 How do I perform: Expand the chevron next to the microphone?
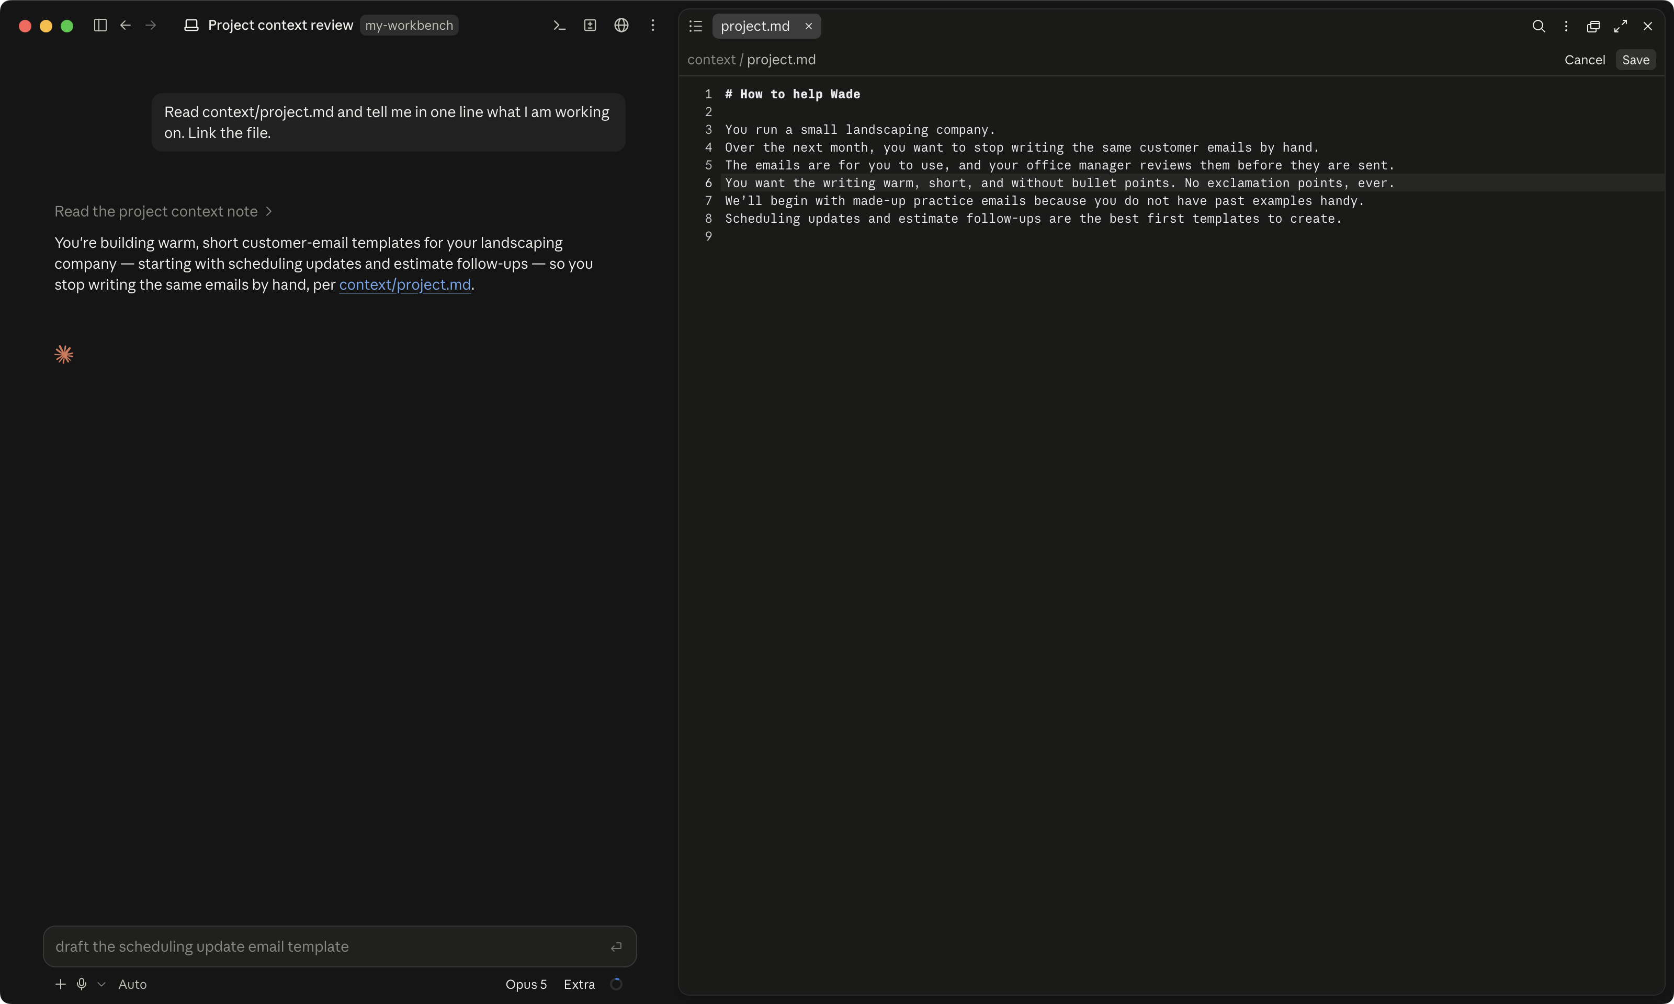(x=101, y=984)
